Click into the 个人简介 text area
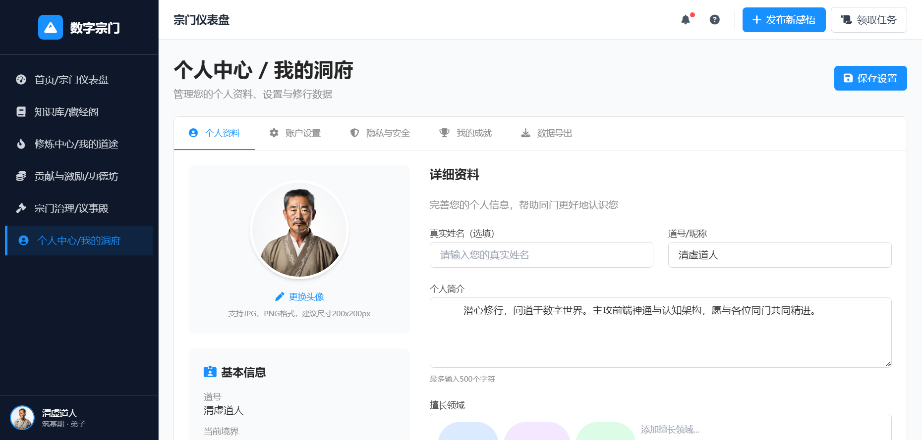922x440 pixels. (660, 333)
